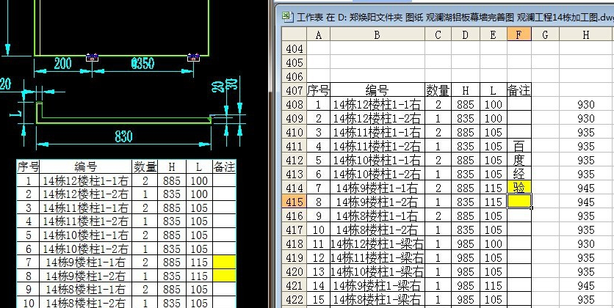Select row header 415
Image resolution: width=614 pixels, height=308 pixels.
[x=294, y=202]
